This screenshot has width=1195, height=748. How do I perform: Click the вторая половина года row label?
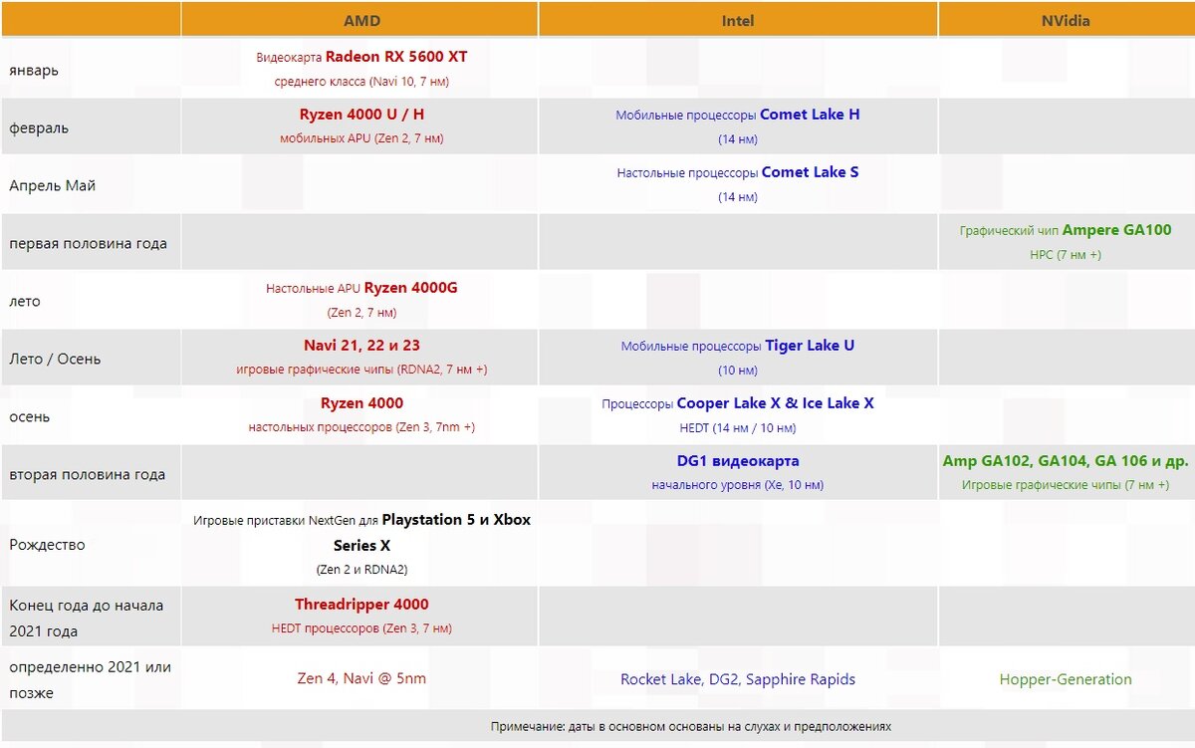click(x=87, y=474)
